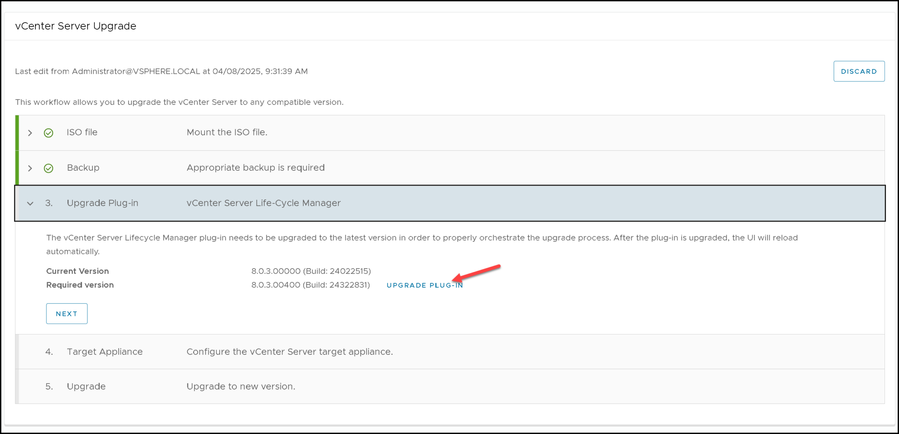Open step 5 Upgrade label
Viewport: 899px width, 434px height.
pyautogui.click(x=86, y=386)
